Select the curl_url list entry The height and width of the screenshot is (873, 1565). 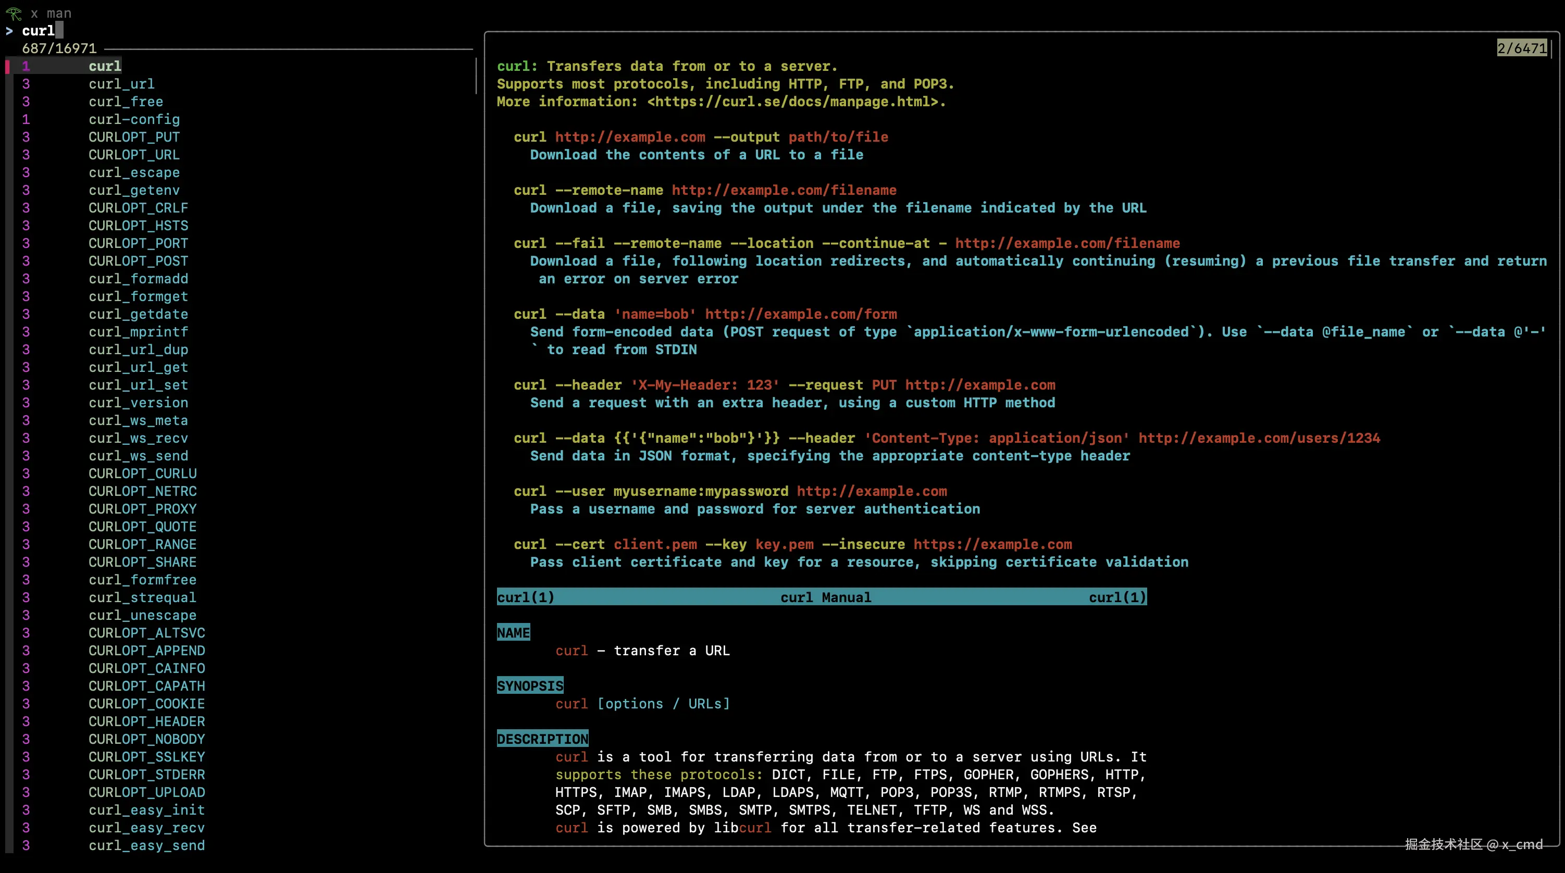121,84
